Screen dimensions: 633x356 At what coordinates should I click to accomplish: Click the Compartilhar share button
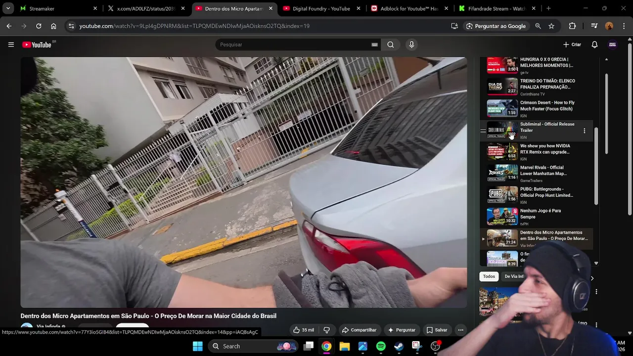(360, 330)
